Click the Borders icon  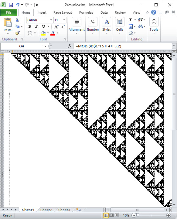point(30,33)
